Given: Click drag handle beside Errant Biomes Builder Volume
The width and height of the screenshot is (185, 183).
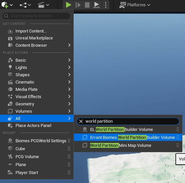Looking at the screenshot, I should click(178, 138).
